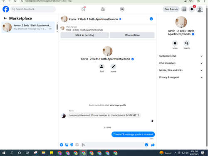
Task: Open the account profile avatar menu
Action: [200, 9]
